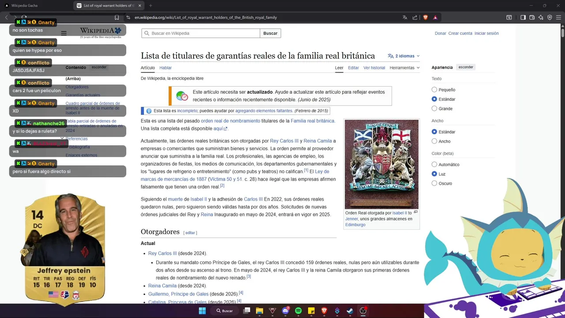Click the Wikipedia main menu hamburger icon
Viewport: 565px width, 318px height.
64,33
